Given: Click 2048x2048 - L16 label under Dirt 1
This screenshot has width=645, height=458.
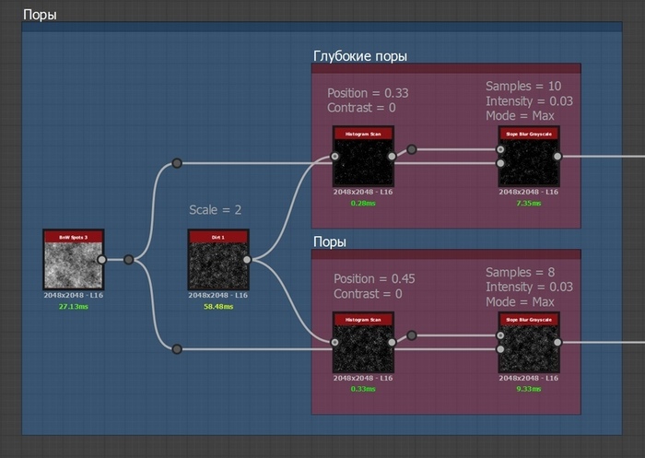Looking at the screenshot, I should pyautogui.click(x=218, y=296).
